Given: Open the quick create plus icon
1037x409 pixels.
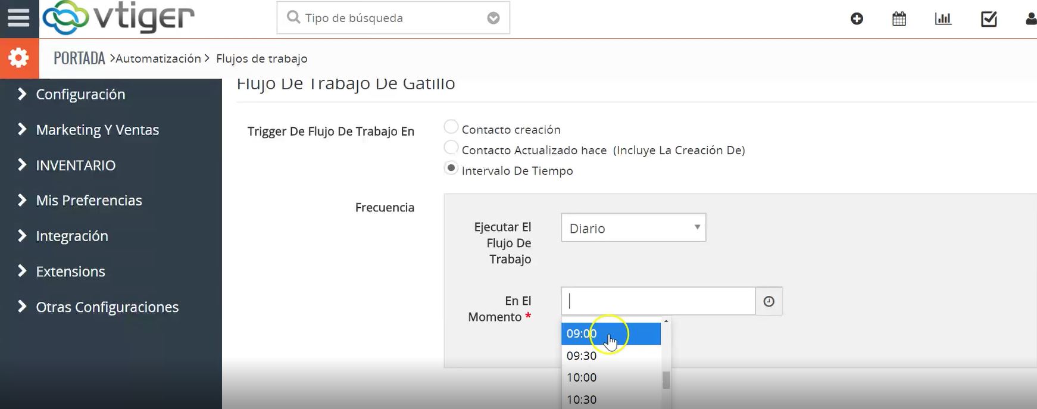Looking at the screenshot, I should [857, 18].
